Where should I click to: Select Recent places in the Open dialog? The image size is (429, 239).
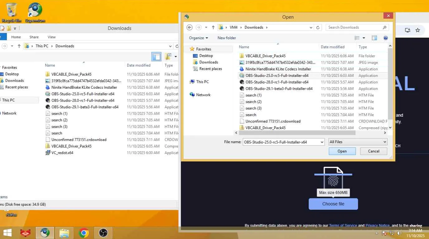tap(211, 69)
